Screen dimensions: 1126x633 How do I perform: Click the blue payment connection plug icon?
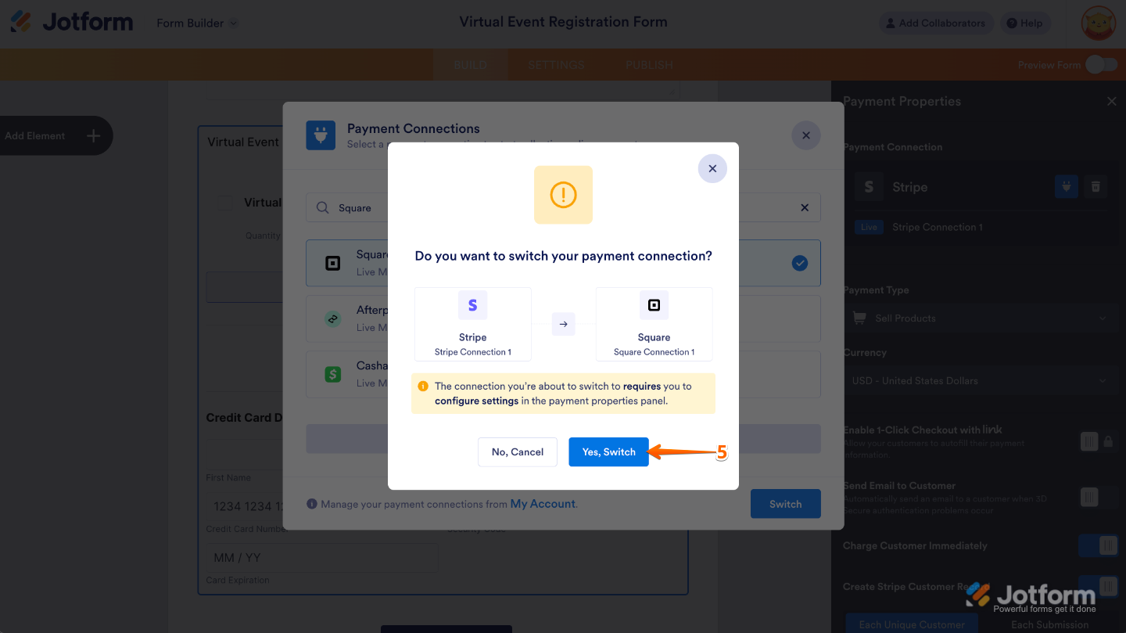[x=1067, y=186]
